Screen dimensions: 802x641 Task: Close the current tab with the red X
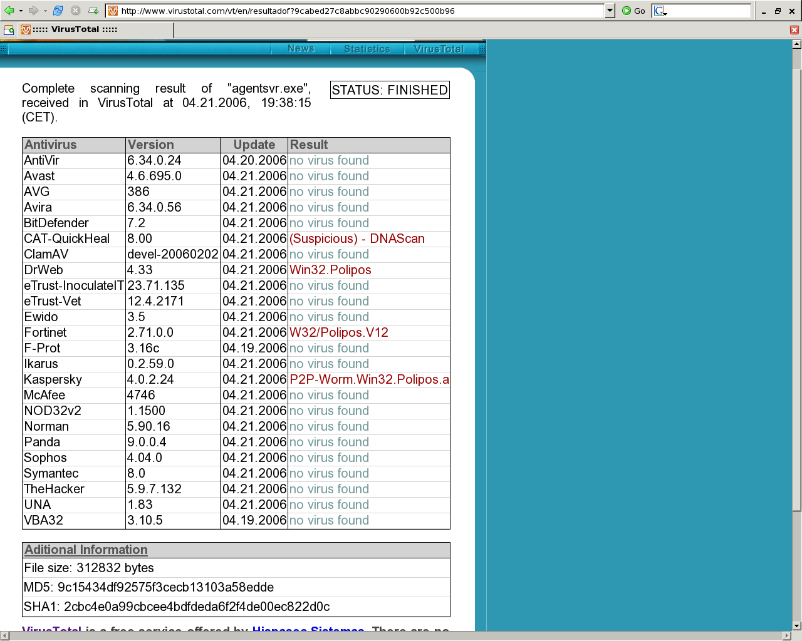pos(794,30)
